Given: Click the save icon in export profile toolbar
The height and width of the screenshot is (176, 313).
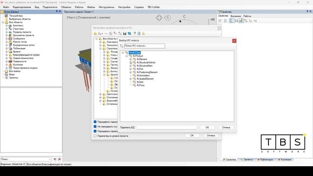Looking at the screenshot, I should tap(125, 34).
